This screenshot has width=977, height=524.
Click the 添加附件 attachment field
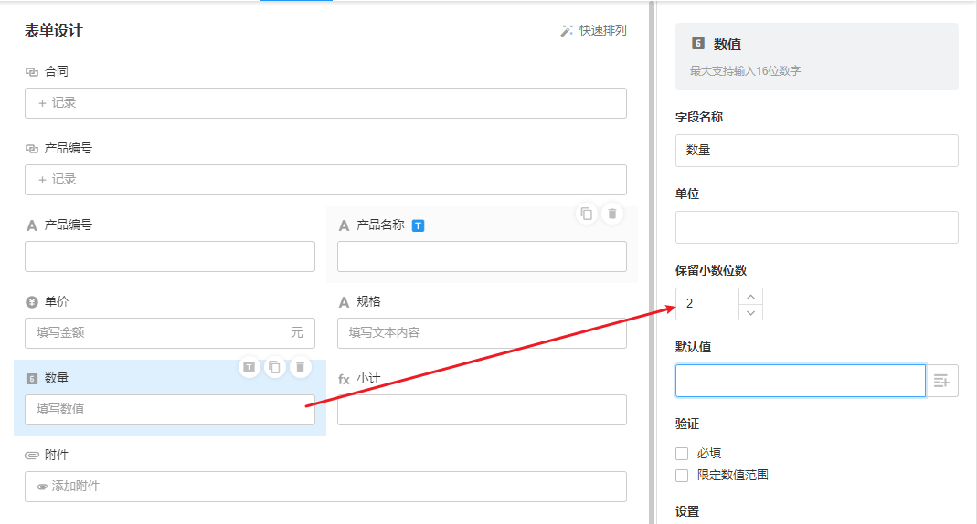coord(325,487)
